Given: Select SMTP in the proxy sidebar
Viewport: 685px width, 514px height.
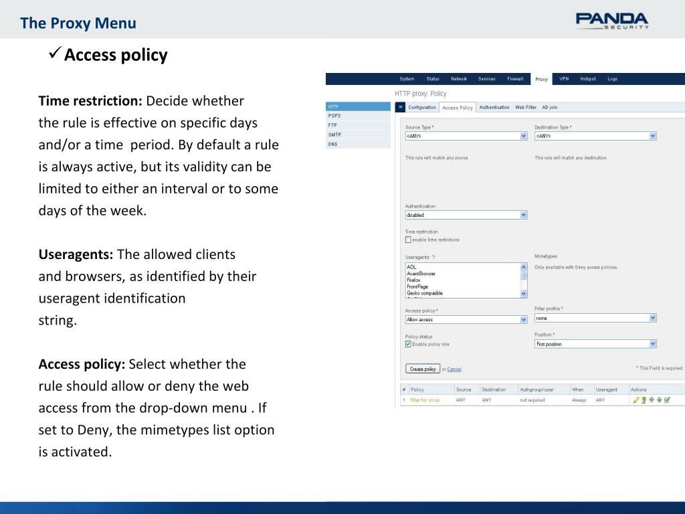Looking at the screenshot, I should (359, 135).
